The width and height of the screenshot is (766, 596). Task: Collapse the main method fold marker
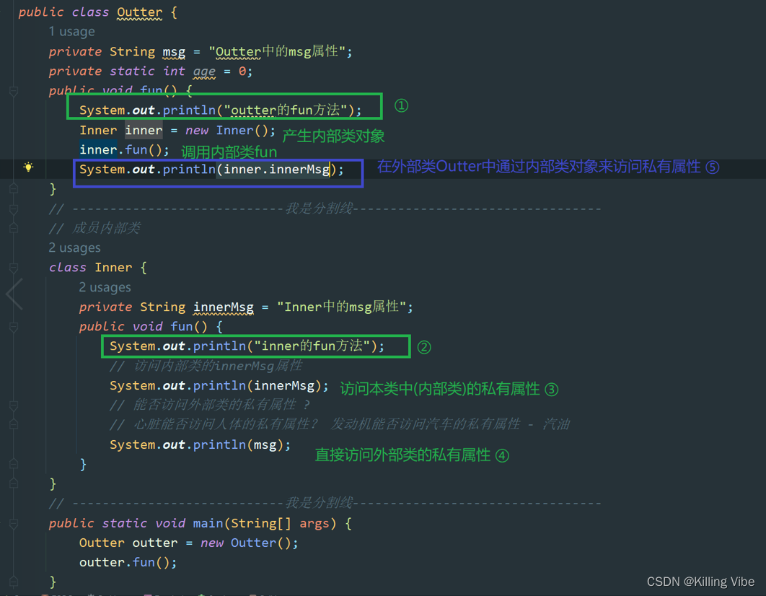point(14,524)
